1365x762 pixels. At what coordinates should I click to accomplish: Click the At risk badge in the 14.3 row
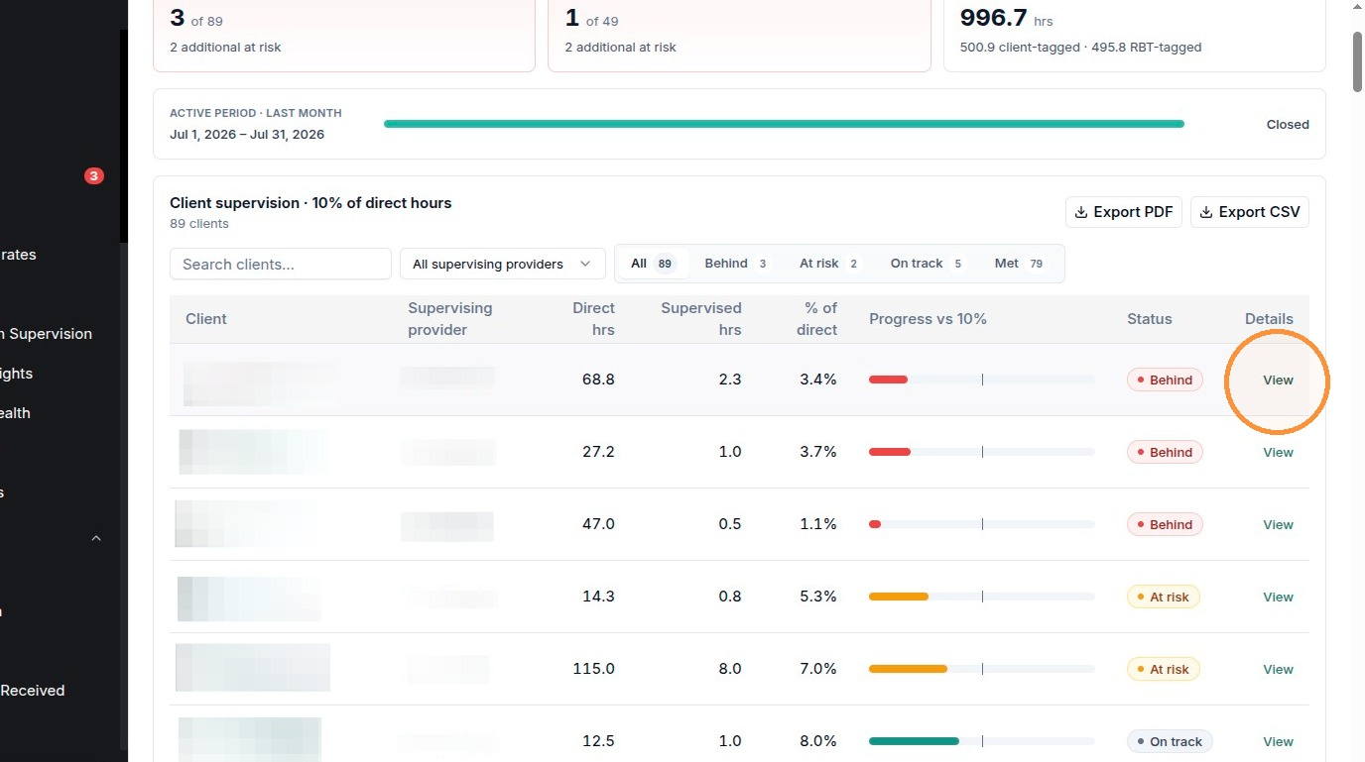(1164, 597)
